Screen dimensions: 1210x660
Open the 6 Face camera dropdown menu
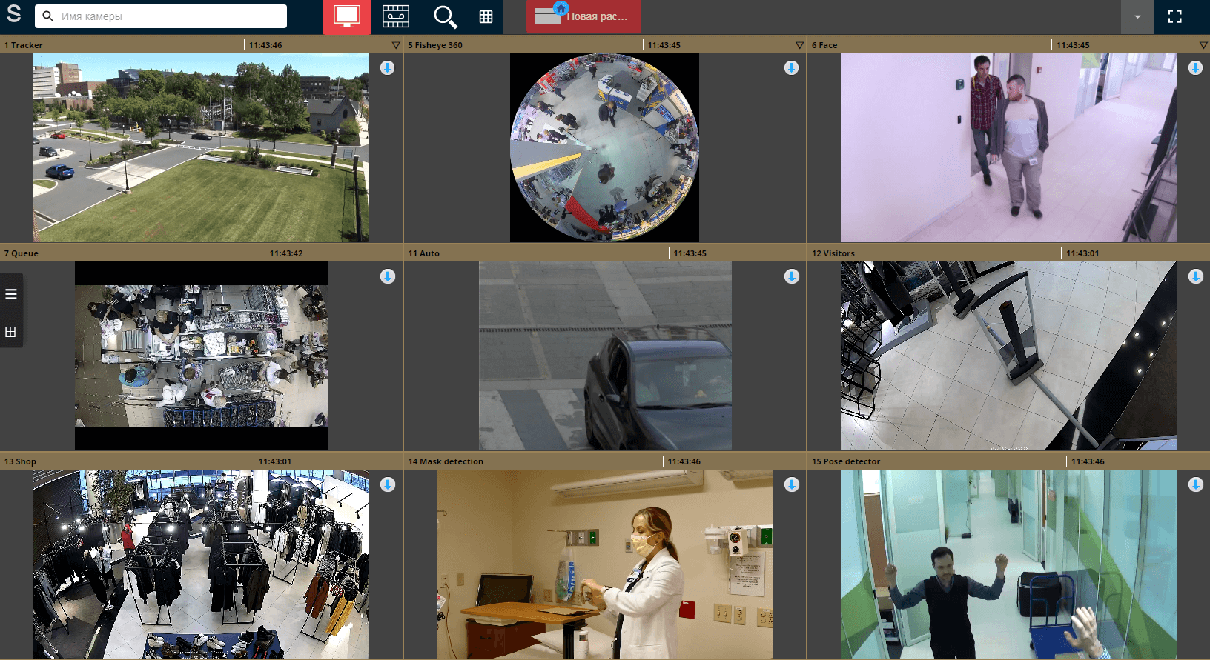[1203, 45]
